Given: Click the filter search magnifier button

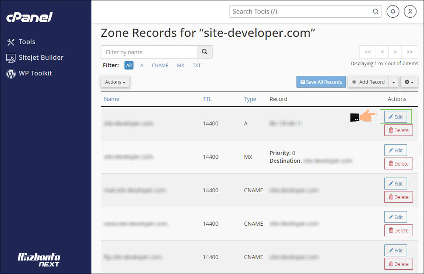Looking at the screenshot, I should (x=205, y=52).
